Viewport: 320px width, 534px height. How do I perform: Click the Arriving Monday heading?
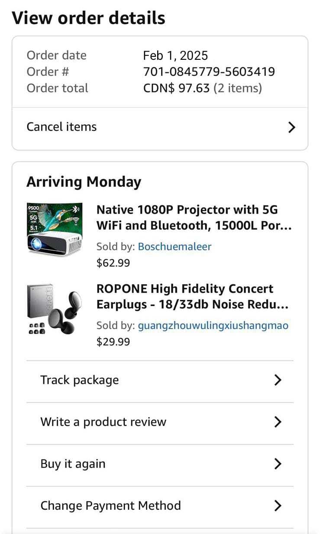[x=84, y=182]
